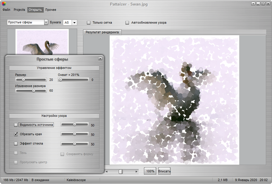Uncheck the Обрезать края checkbox
The height and width of the screenshot is (184, 272).
point(16,134)
